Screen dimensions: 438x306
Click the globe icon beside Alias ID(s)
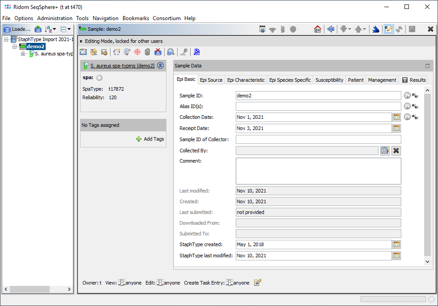coord(407,106)
